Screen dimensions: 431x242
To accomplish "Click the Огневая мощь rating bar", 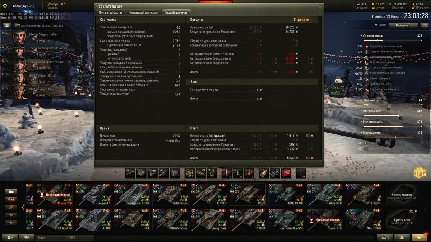I will (393, 40).
